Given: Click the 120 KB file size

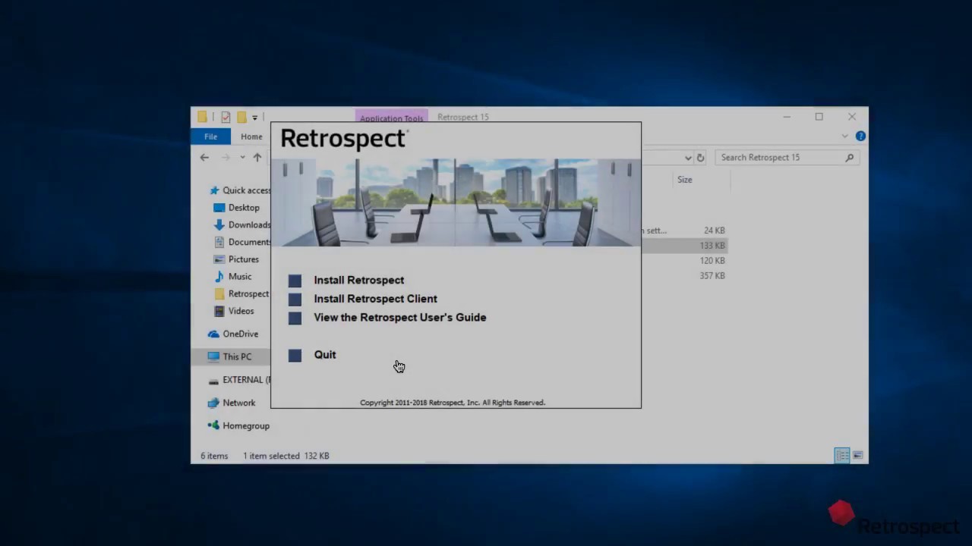Looking at the screenshot, I should 712,261.
